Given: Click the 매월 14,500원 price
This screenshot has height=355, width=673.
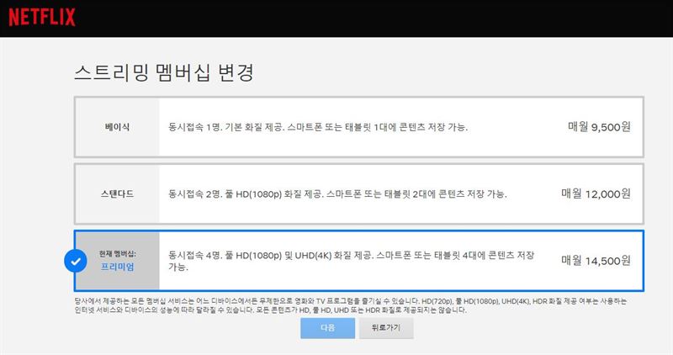Looking at the screenshot, I should click(596, 261).
